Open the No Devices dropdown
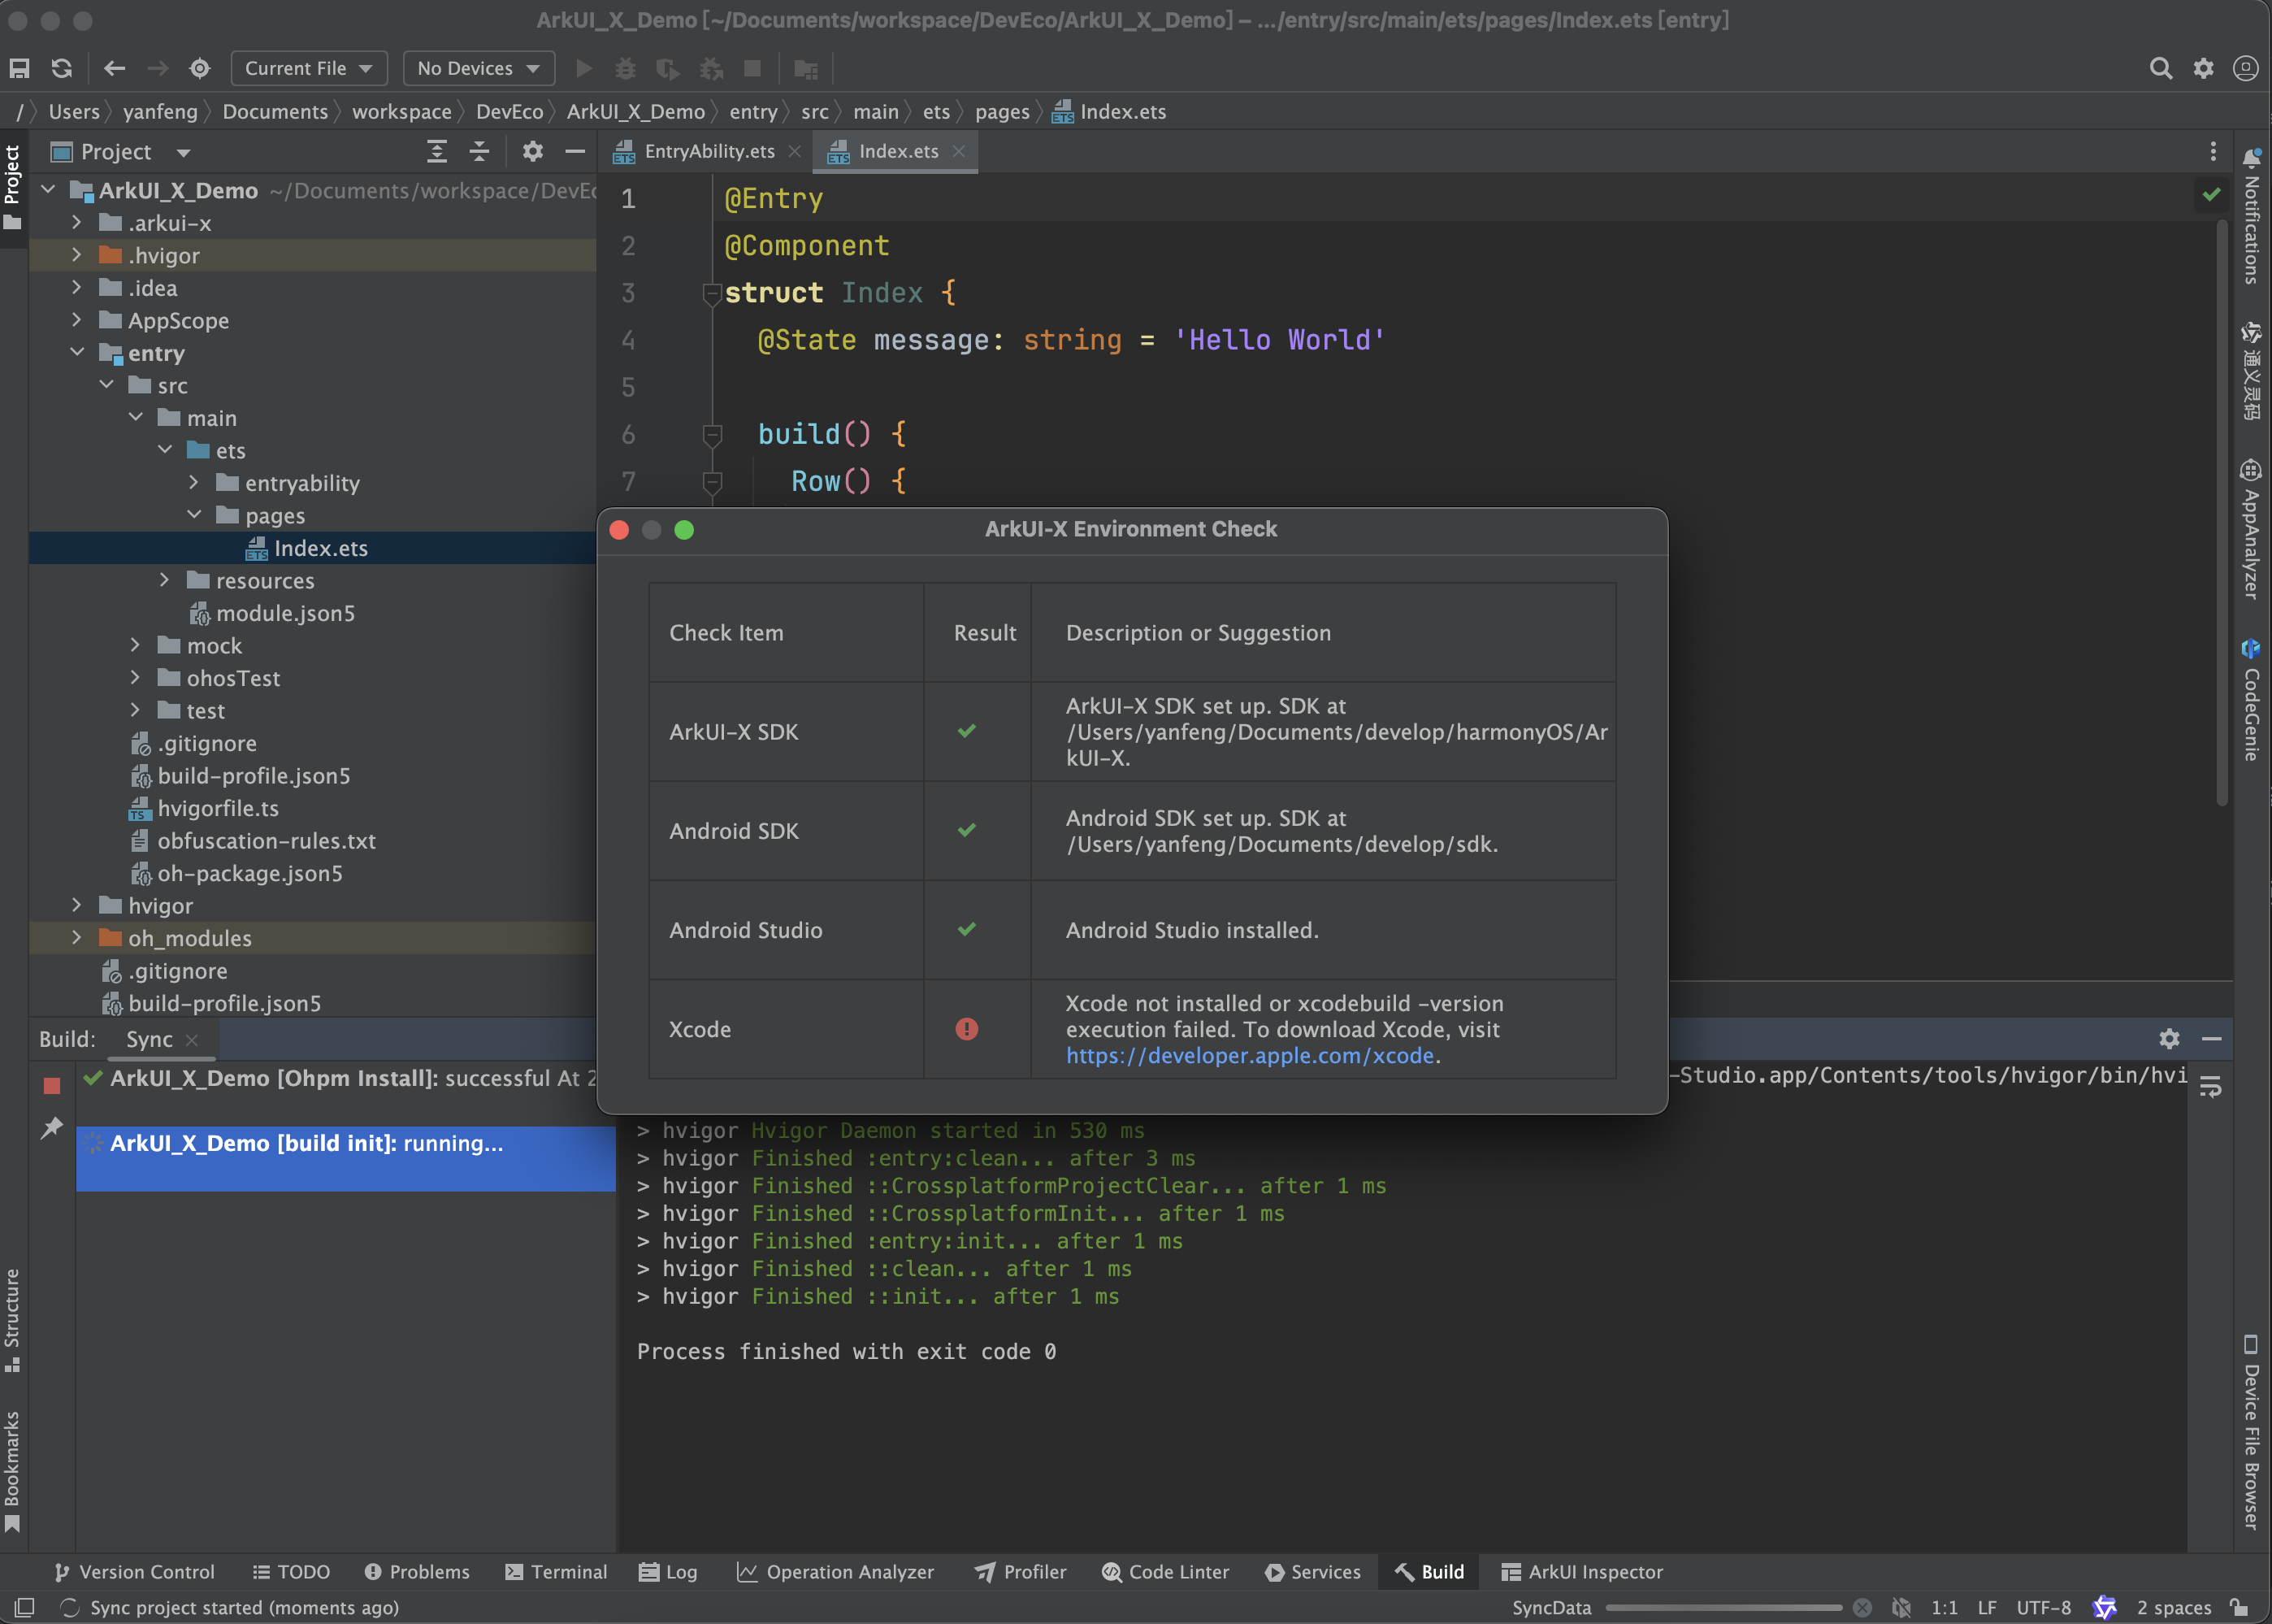 [479, 68]
